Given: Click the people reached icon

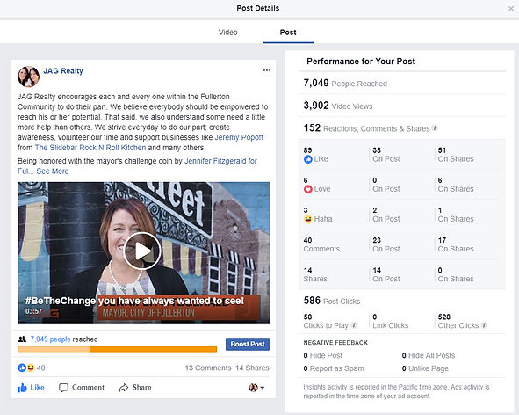Looking at the screenshot, I should pyautogui.click(x=22, y=339).
